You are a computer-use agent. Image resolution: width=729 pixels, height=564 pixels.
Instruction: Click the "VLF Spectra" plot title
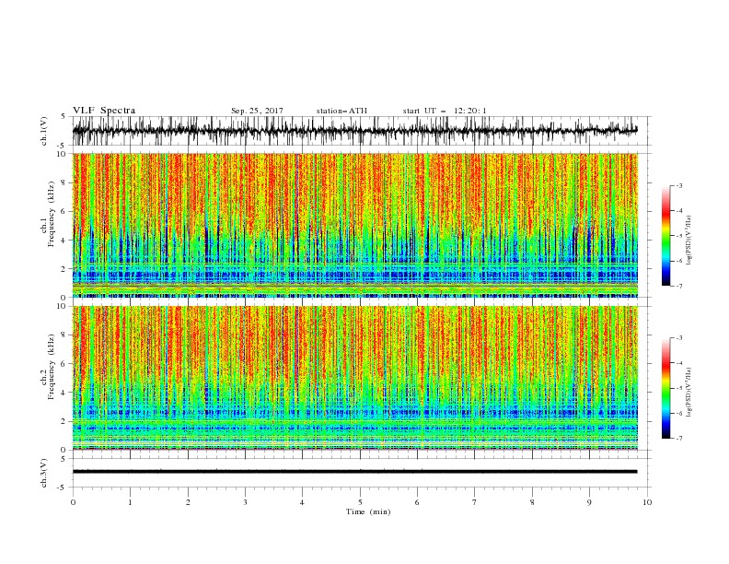104,111
